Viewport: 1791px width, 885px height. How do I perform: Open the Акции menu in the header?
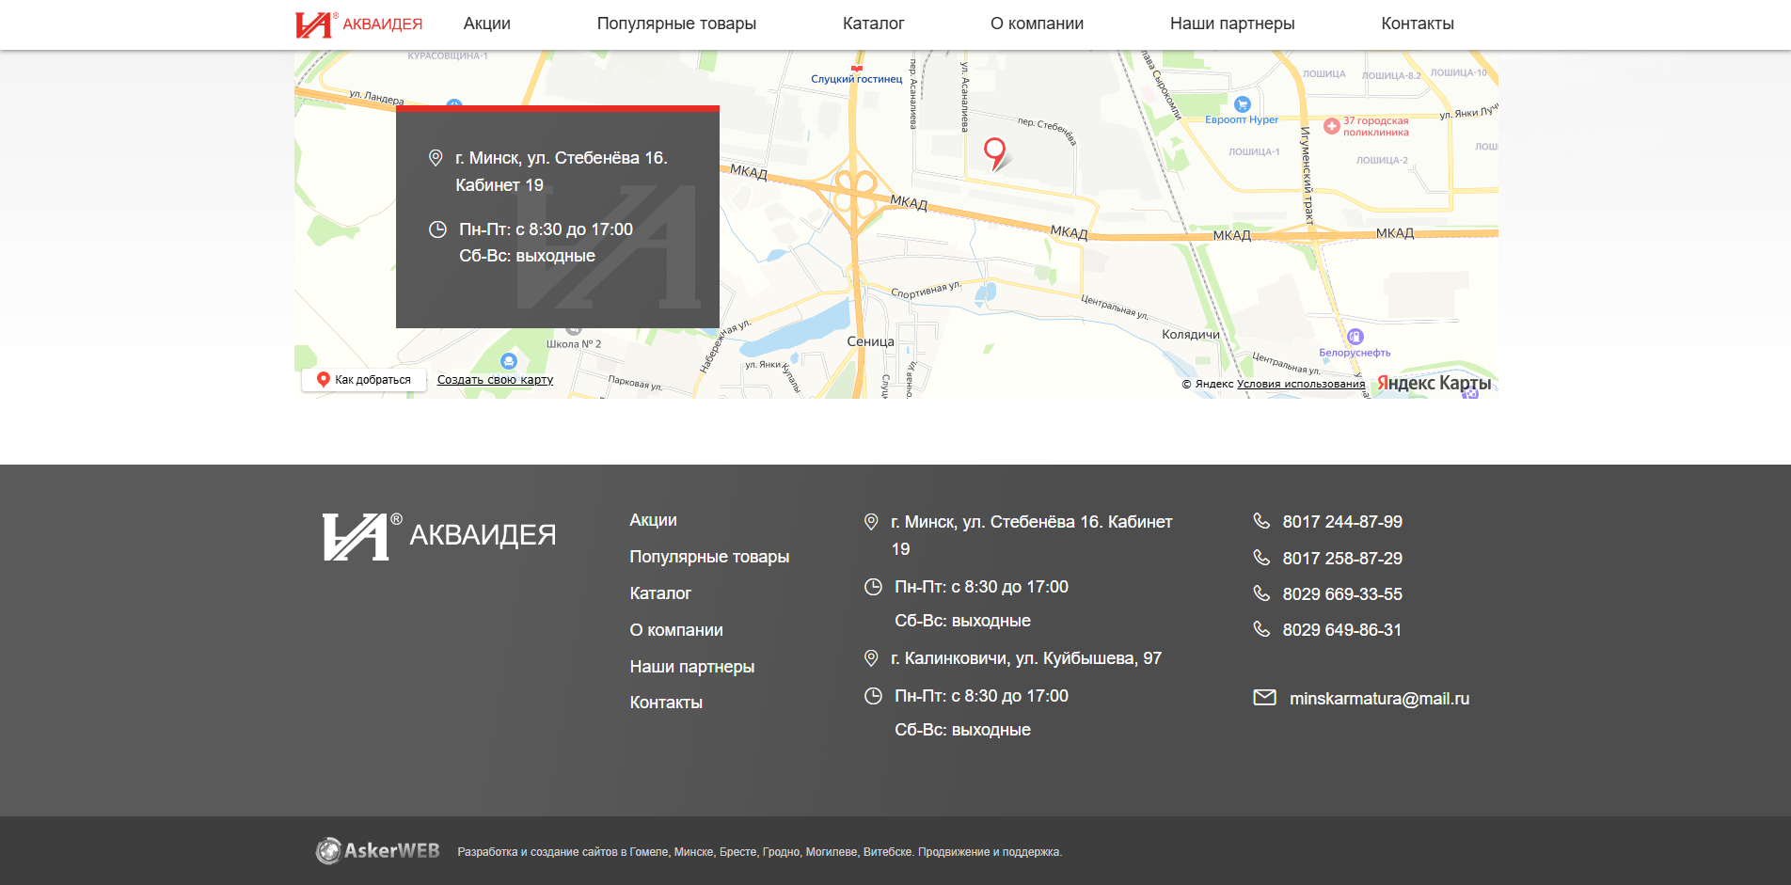pos(487,24)
